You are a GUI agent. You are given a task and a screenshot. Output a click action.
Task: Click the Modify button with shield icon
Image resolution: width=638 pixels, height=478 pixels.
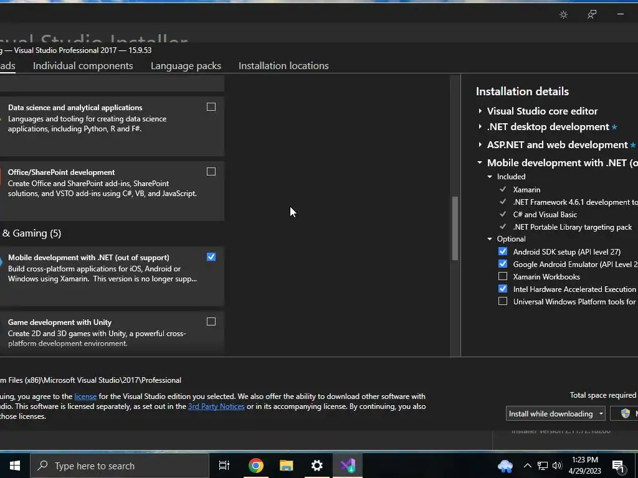tap(626, 414)
